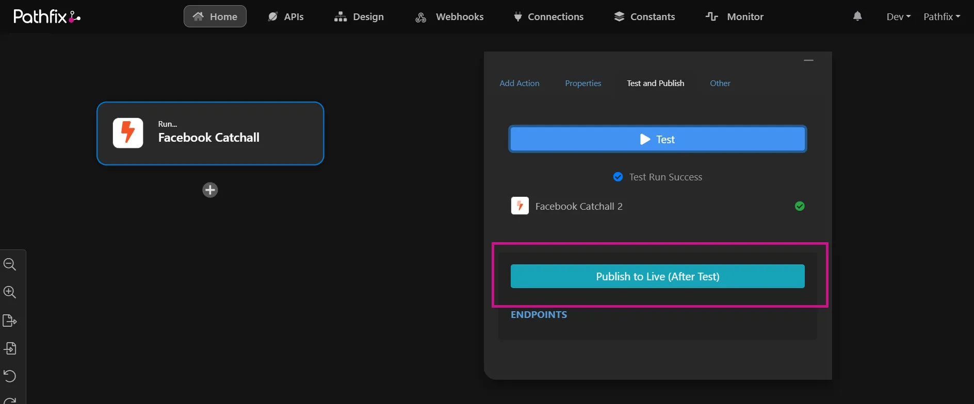Click the notification bell icon

[x=857, y=16]
